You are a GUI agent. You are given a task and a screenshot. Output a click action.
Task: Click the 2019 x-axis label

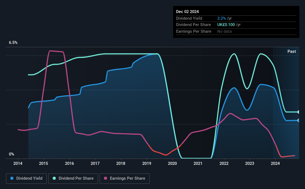[x=147, y=163]
